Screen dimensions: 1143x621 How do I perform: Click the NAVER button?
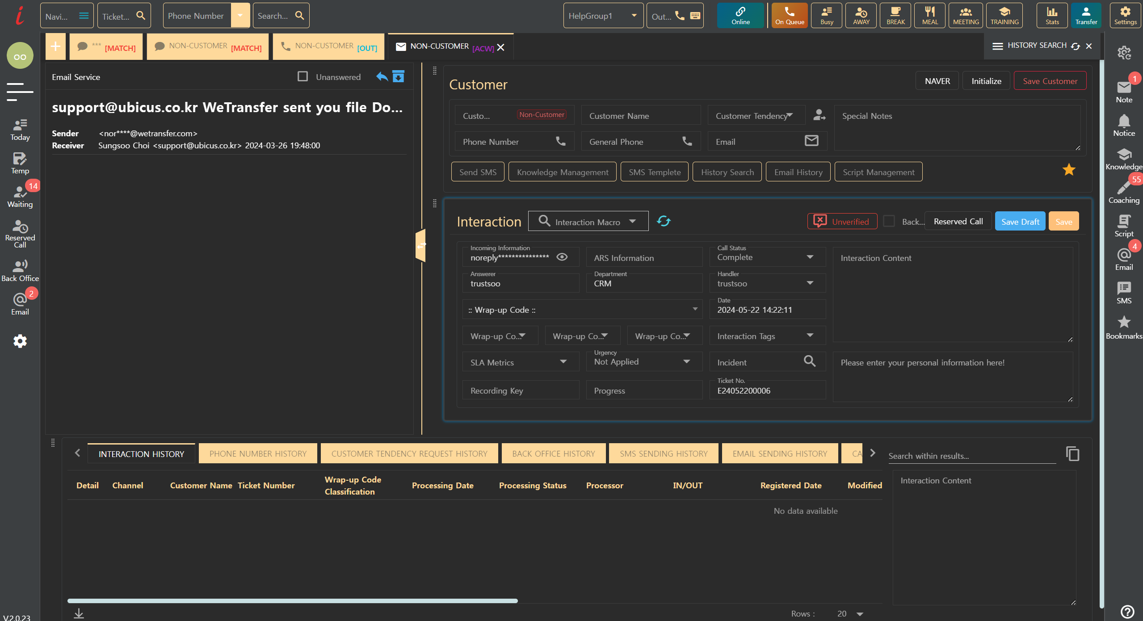point(937,81)
